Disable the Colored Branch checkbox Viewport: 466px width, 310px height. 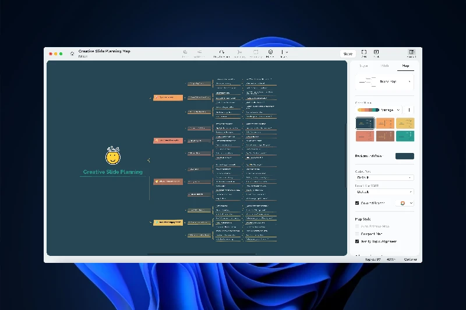click(x=357, y=203)
